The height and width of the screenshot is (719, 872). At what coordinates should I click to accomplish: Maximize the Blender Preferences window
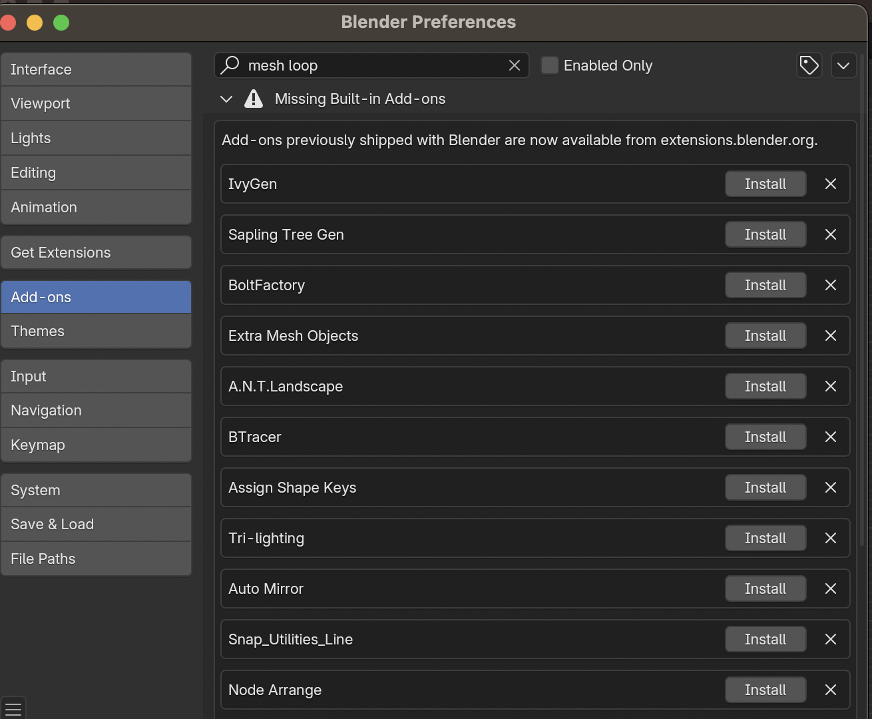tap(61, 23)
